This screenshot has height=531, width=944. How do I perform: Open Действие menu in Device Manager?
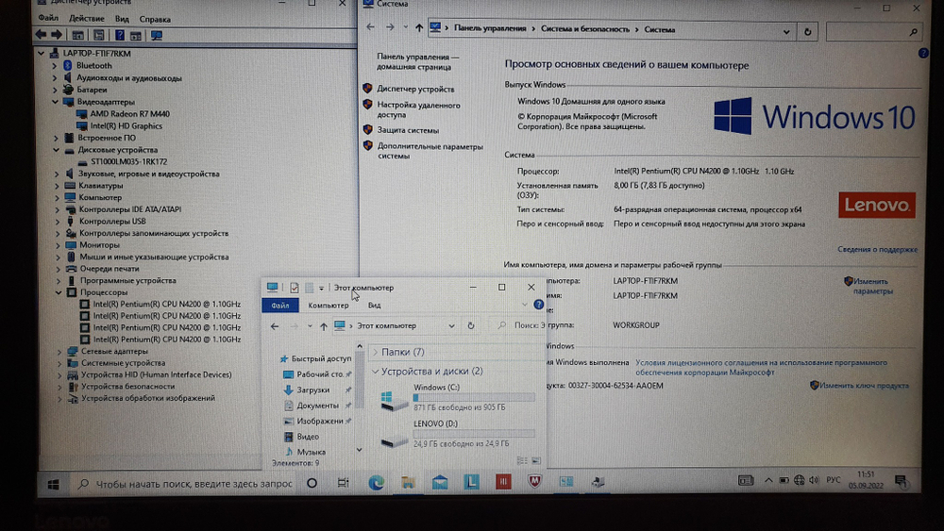pos(86,19)
